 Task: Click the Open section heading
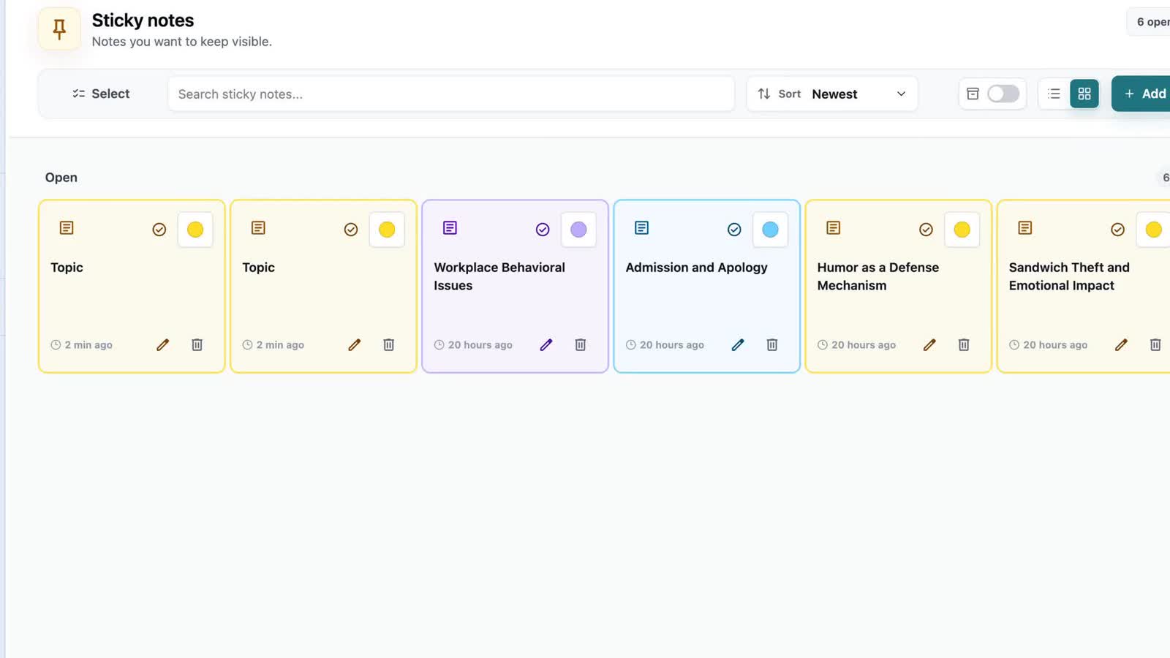coord(61,178)
